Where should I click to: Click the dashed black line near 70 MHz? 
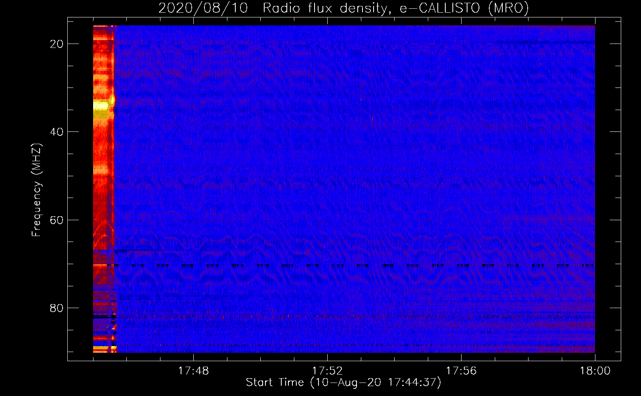[351, 265]
